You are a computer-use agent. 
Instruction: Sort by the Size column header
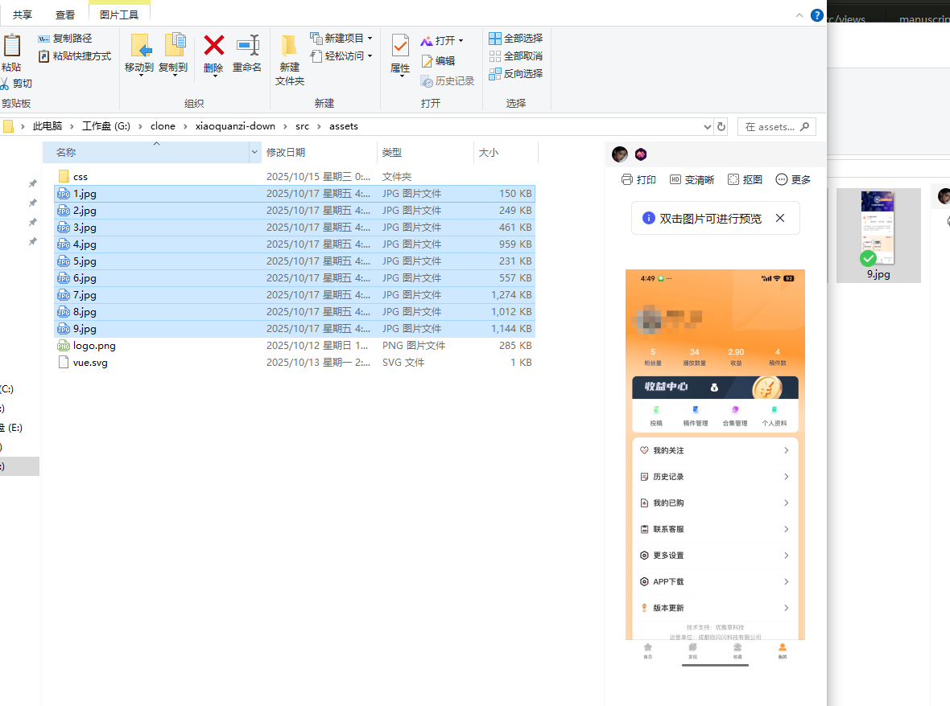coord(506,153)
